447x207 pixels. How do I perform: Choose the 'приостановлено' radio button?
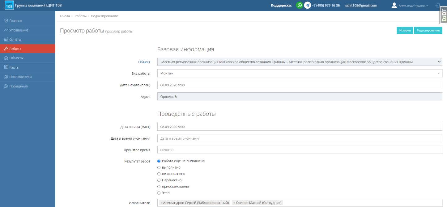pos(159,187)
